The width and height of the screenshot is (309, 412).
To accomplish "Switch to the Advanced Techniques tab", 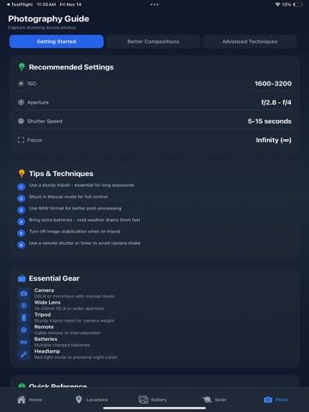I will [250, 41].
